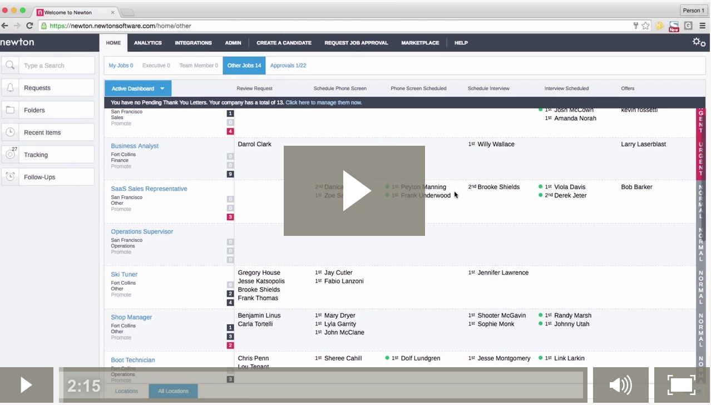Open Requests in the sidebar
Viewport: 711px width, 405px height.
[48, 88]
